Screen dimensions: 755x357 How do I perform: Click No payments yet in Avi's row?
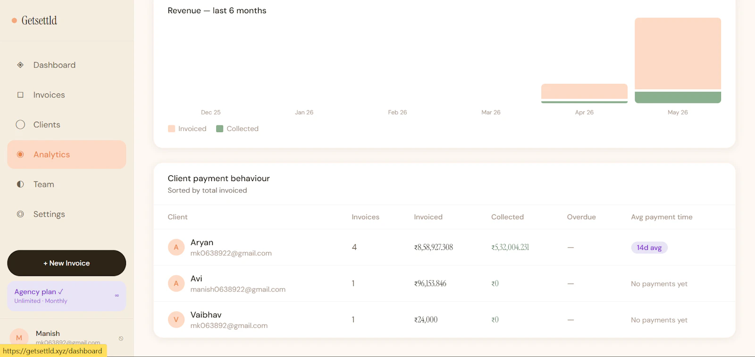tap(659, 284)
